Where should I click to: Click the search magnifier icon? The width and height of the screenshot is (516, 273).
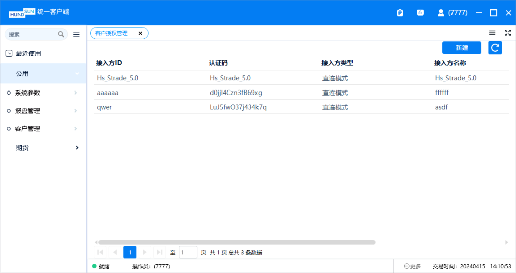(x=61, y=34)
